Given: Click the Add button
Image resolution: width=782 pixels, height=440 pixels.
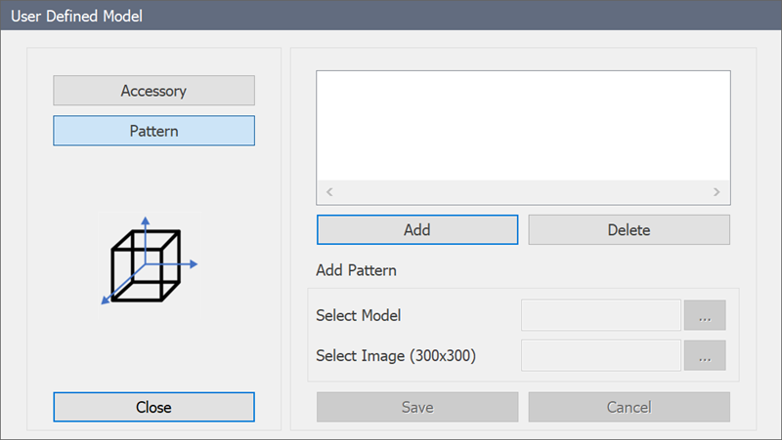Looking at the screenshot, I should [417, 230].
